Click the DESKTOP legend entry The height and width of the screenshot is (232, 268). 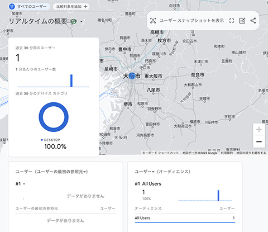pos(51,140)
